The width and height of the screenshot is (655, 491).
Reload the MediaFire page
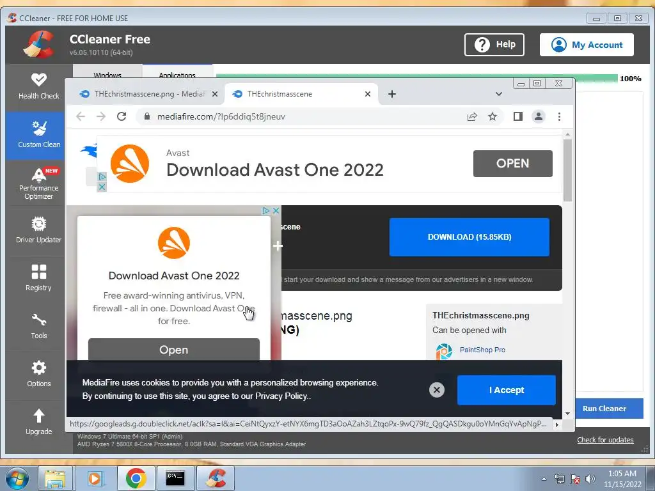point(122,116)
